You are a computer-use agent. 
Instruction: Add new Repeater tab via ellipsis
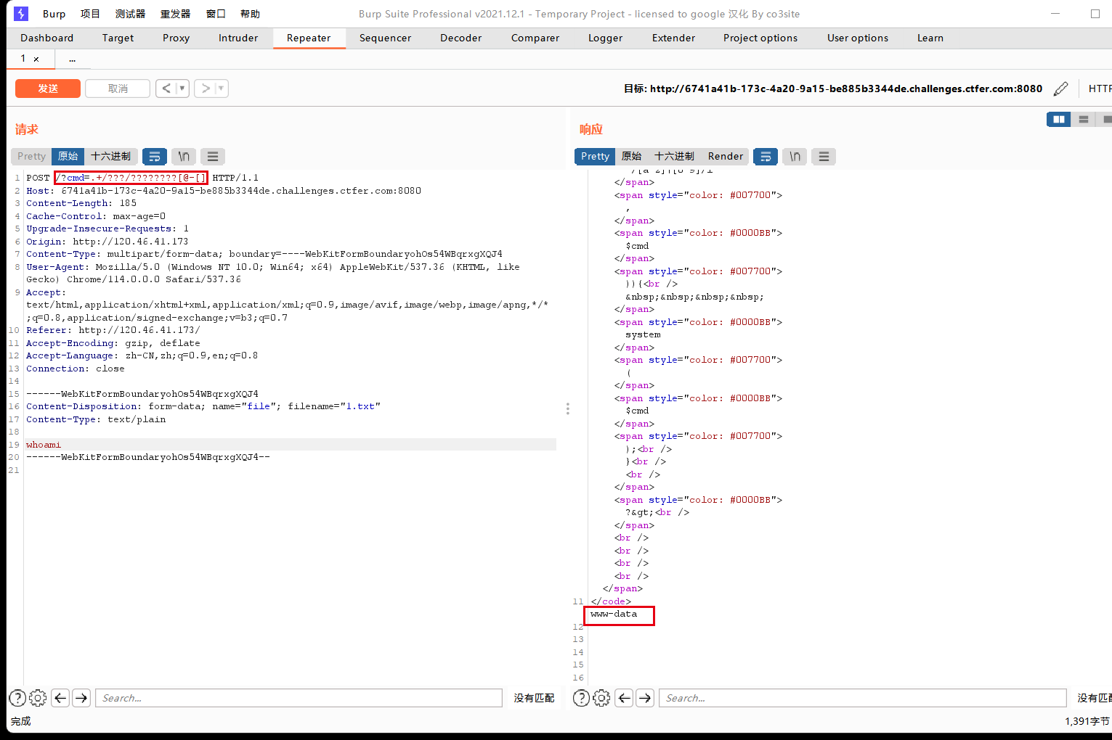[72, 59]
